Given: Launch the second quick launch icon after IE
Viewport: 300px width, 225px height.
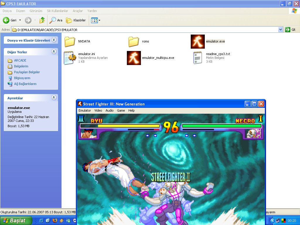Looking at the screenshot, I should click(x=48, y=221).
